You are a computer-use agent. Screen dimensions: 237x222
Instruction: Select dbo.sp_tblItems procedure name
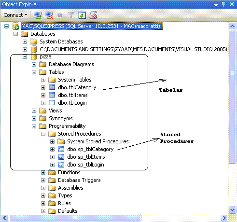(86, 157)
